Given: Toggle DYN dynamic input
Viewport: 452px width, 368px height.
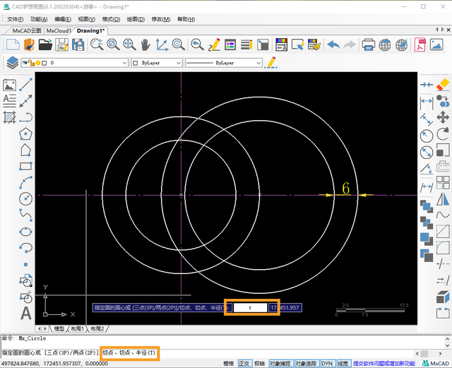Looking at the screenshot, I should [327, 363].
